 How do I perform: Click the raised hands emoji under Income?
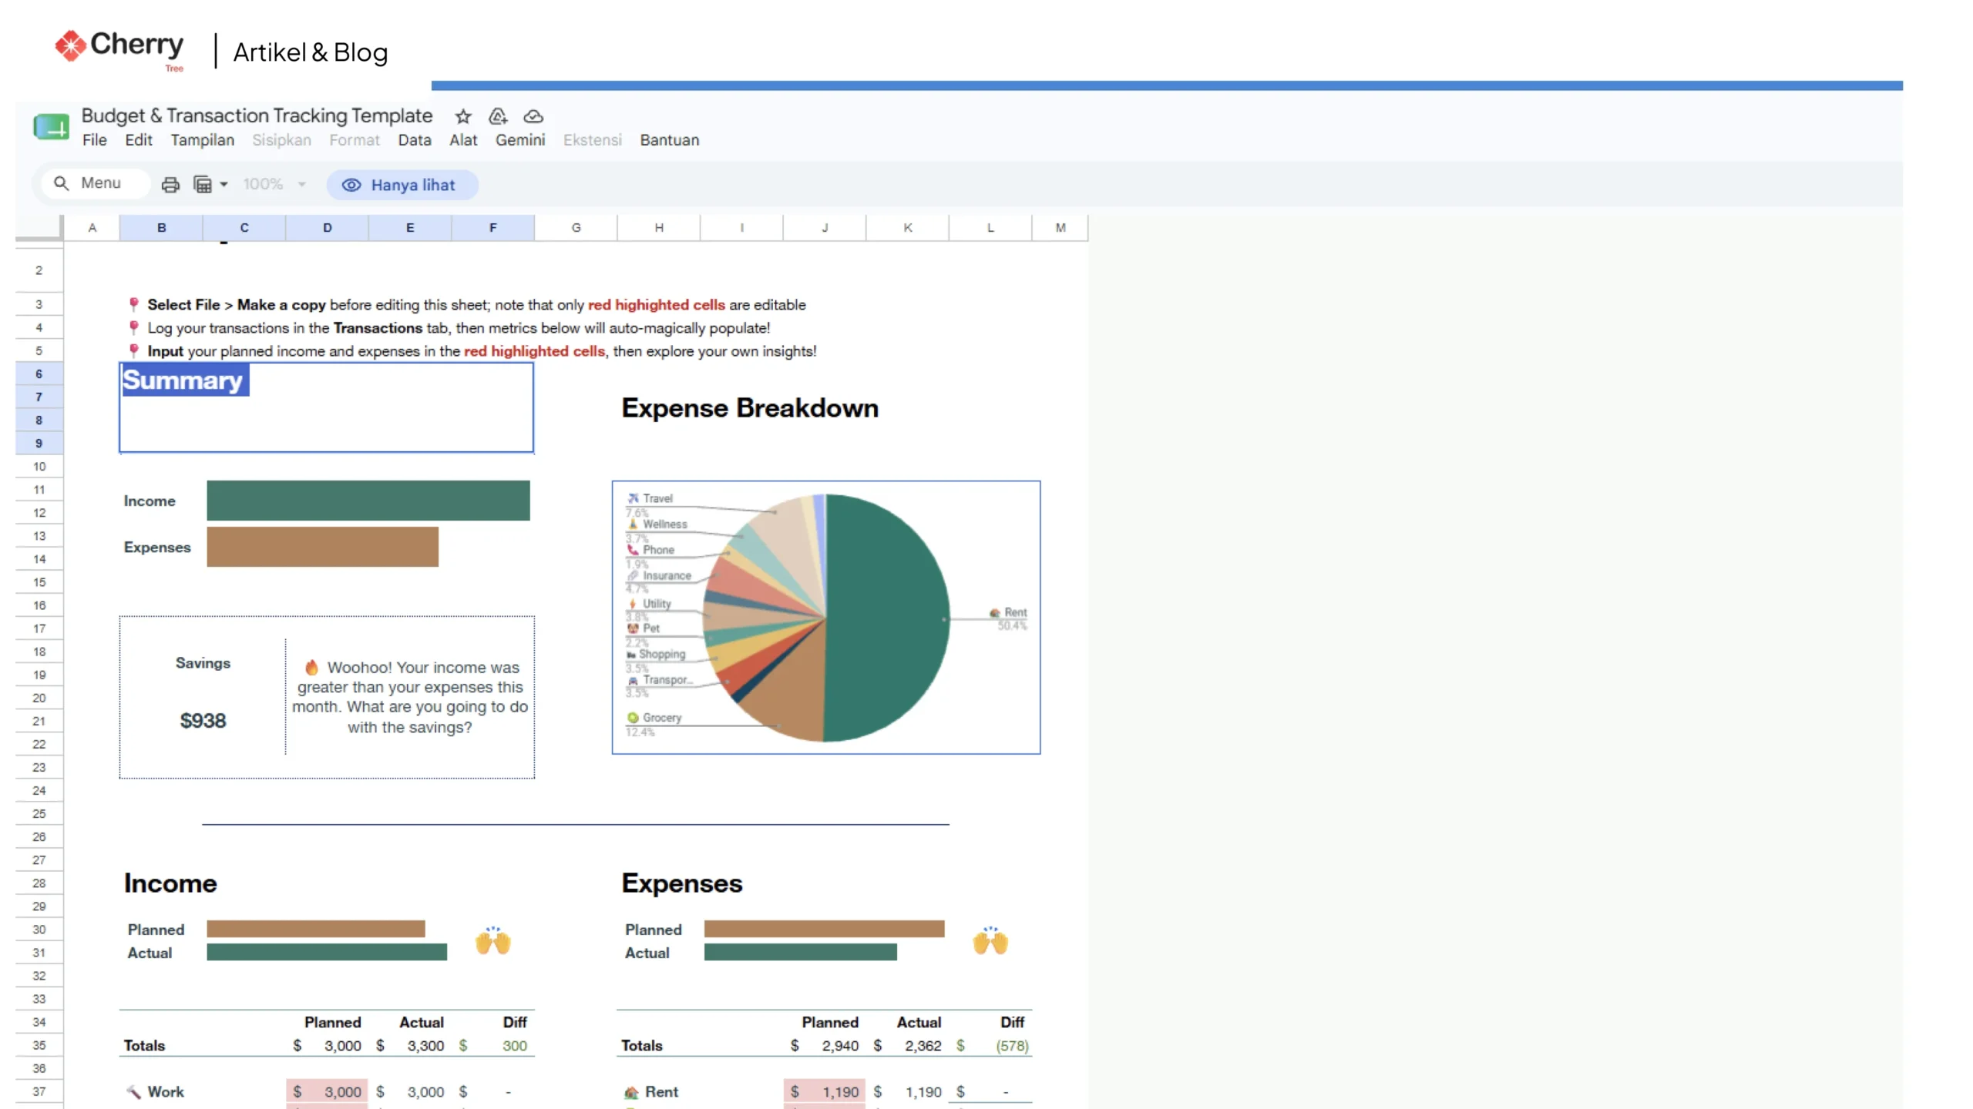pyautogui.click(x=493, y=941)
